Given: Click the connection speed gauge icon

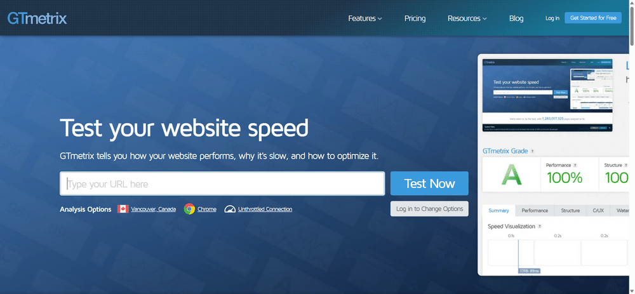Looking at the screenshot, I should point(230,209).
